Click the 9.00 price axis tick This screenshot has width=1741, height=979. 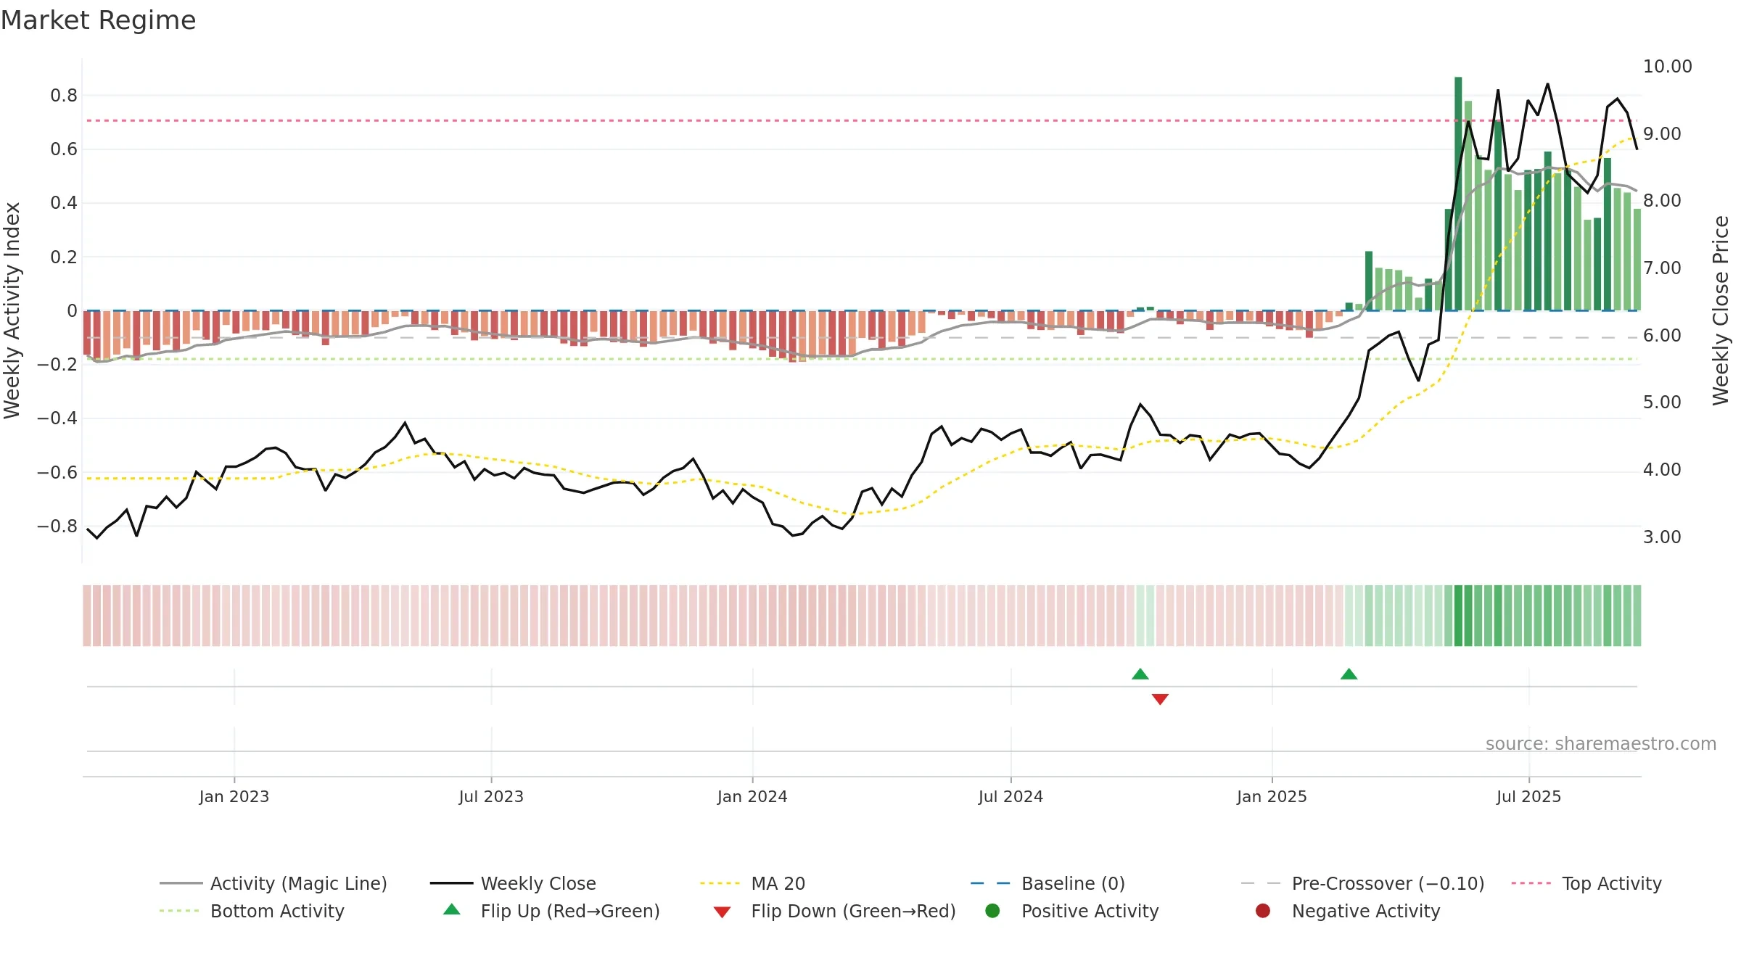click(x=1662, y=134)
